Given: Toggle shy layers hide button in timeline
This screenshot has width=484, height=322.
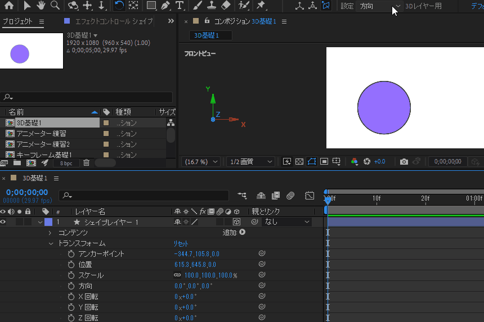Looking at the screenshot, I should coord(261,196).
